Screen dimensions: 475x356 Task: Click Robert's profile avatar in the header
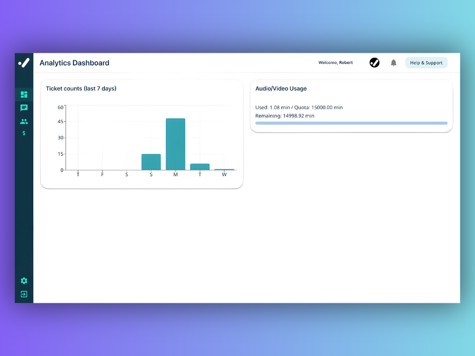[x=375, y=63]
